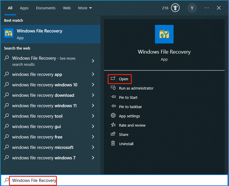Click Run as administrator shield icon
This screenshot has width=229, height=186.
click(113, 88)
